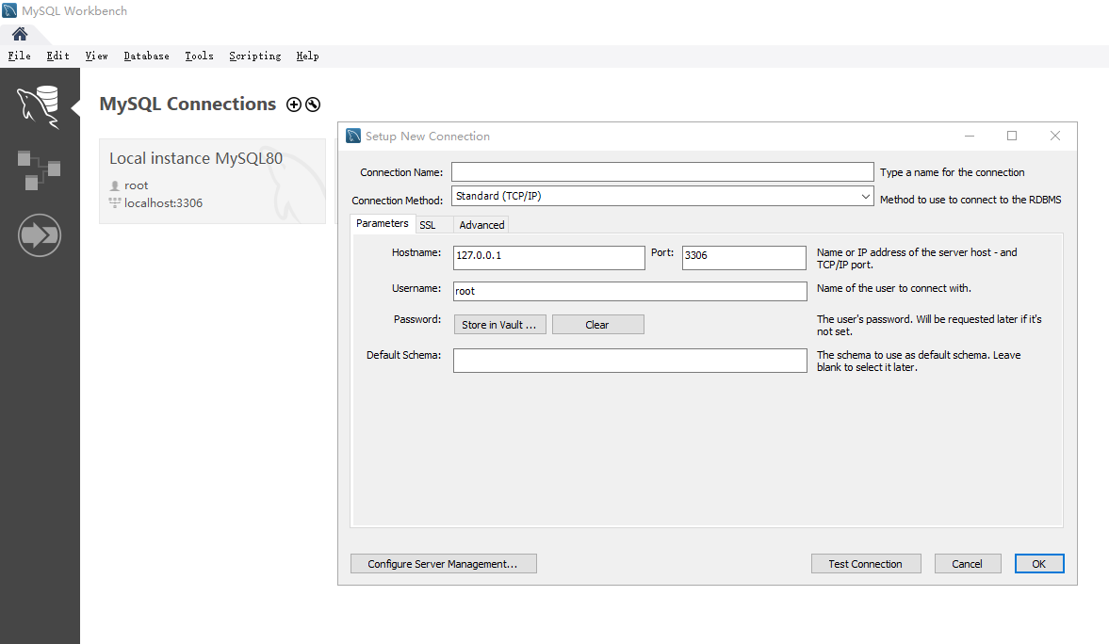Click into the Default Schema field
Image resolution: width=1109 pixels, height=644 pixels.
[629, 361]
